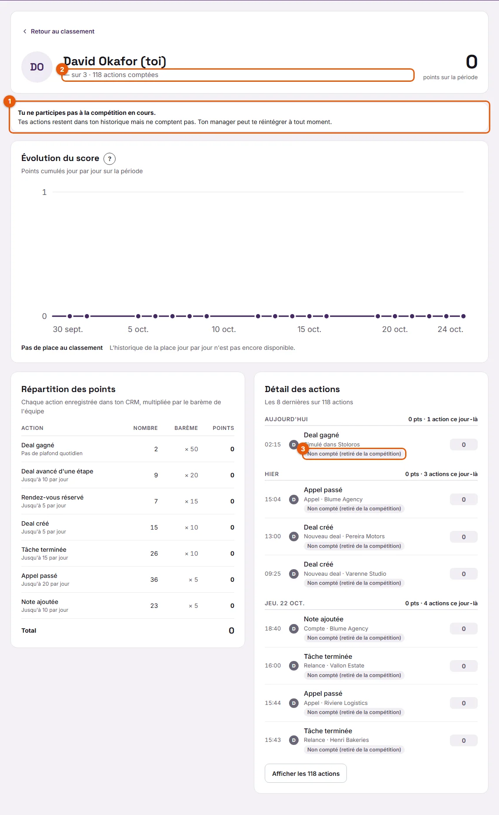Click the points pill on the 02:15 action
This screenshot has height=815, width=499.
[464, 445]
